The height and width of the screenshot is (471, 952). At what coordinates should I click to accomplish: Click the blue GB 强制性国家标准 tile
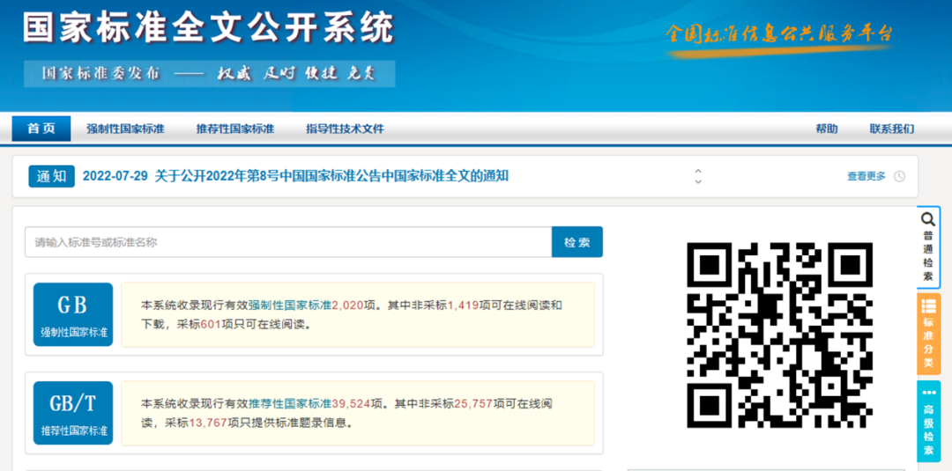coord(73,314)
